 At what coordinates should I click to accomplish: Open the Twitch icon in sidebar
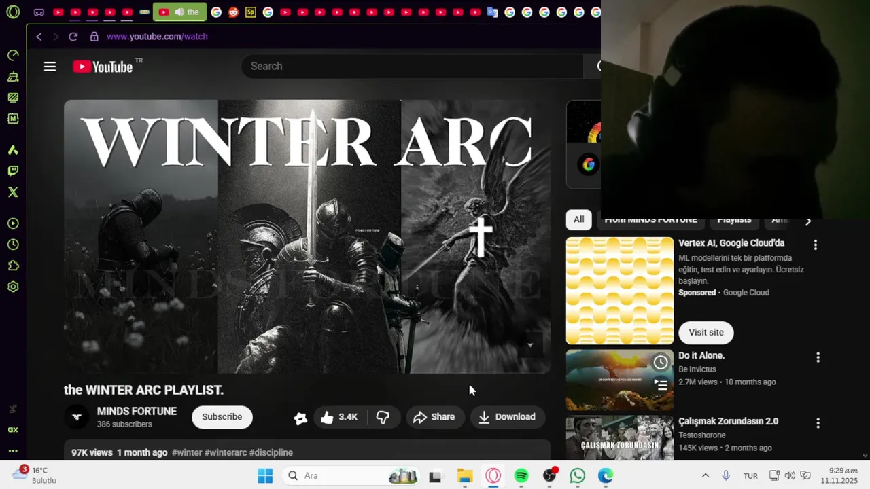pos(13,171)
